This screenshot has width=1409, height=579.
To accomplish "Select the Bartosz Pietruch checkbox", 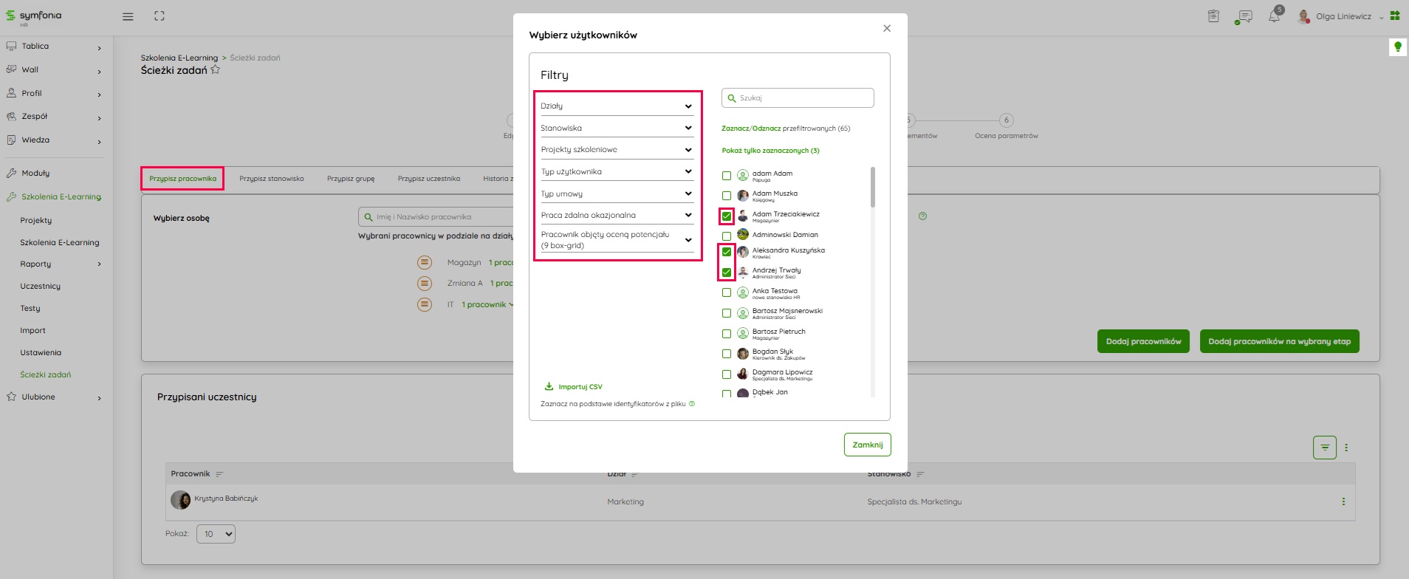I will (727, 334).
